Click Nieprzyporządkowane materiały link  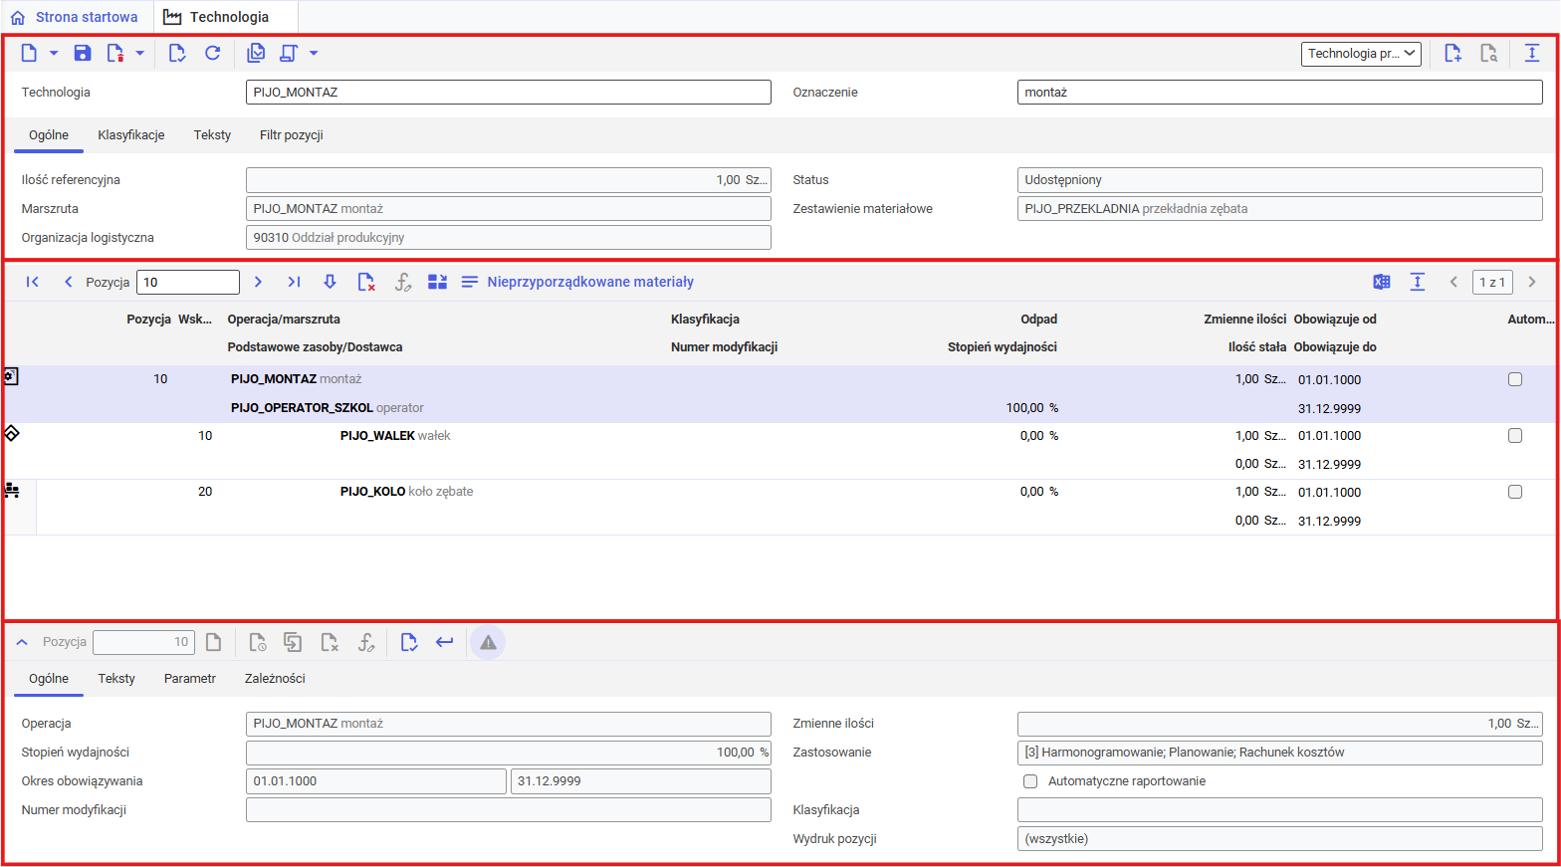tap(589, 283)
